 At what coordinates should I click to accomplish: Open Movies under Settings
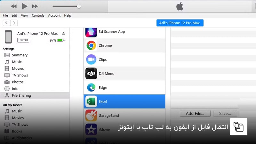[x=18, y=68]
